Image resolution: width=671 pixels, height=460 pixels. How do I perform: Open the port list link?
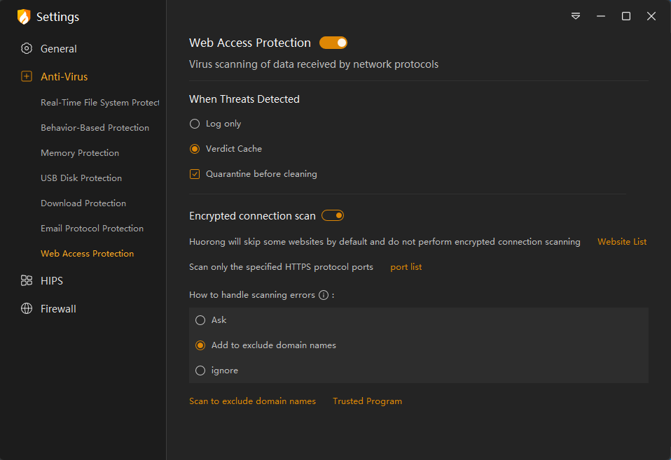[406, 267]
